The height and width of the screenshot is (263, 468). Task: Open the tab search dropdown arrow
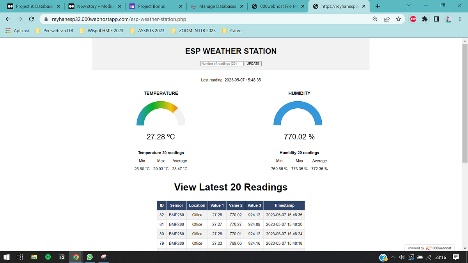pyautogui.click(x=409, y=6)
